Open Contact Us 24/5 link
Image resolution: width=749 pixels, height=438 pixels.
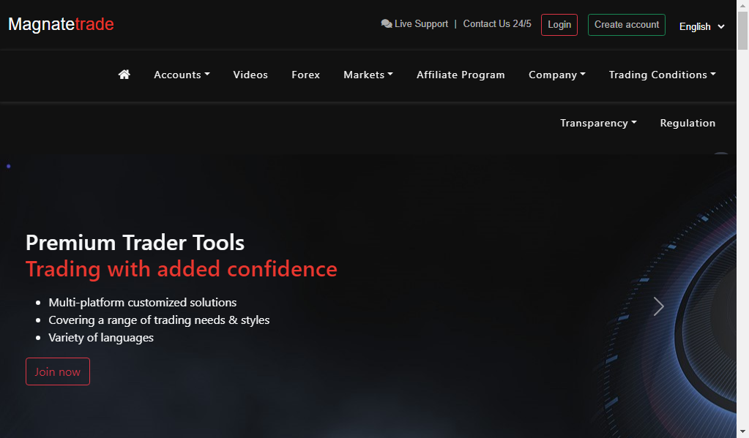[x=497, y=24]
